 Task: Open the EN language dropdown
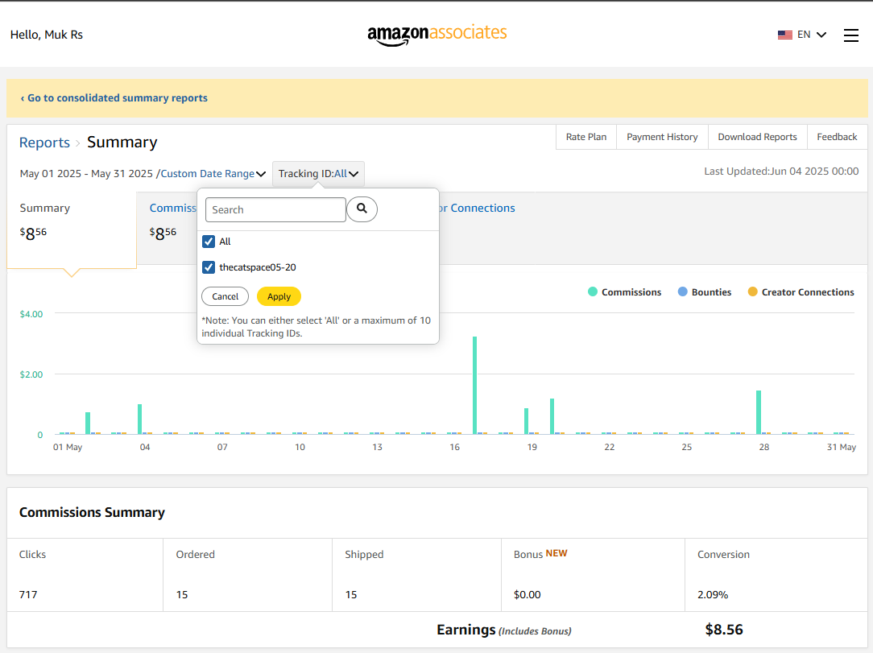[812, 35]
